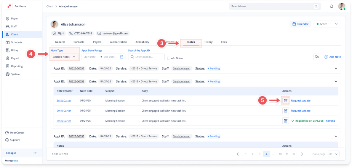Go to next page arrow in pagination

coord(302,154)
